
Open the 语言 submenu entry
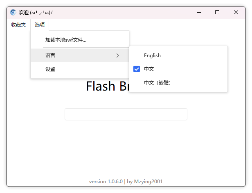coord(51,55)
